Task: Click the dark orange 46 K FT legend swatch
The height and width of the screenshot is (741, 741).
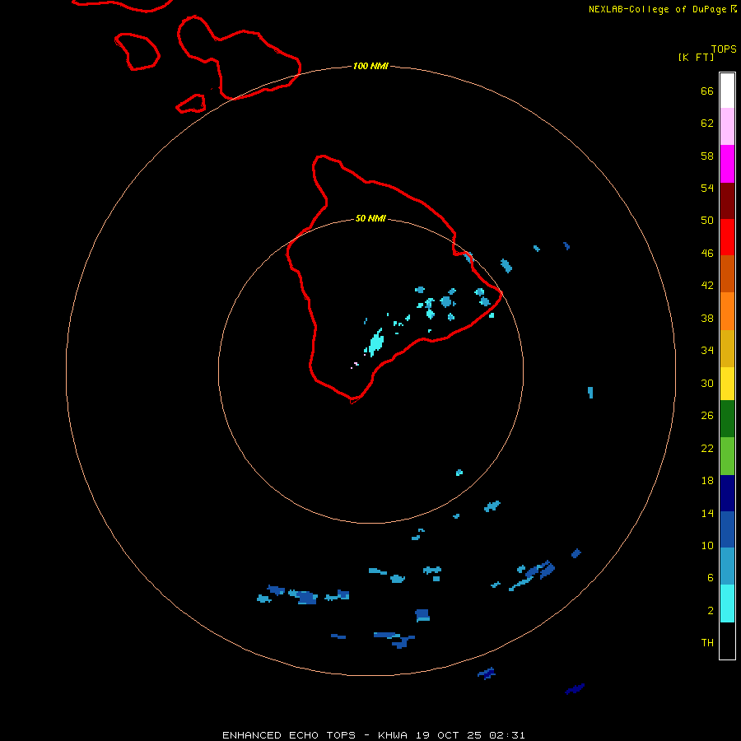Action: pos(727,273)
